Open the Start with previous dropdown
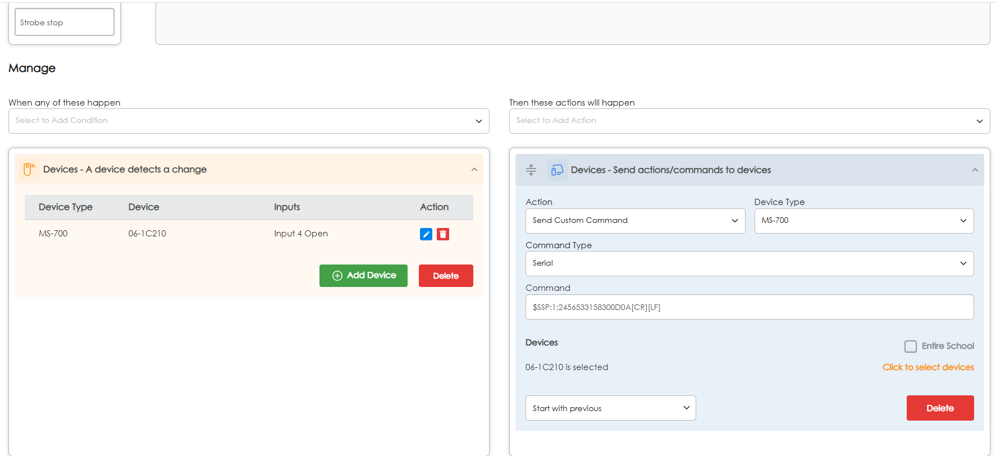The width and height of the screenshot is (996, 456). tap(610, 408)
